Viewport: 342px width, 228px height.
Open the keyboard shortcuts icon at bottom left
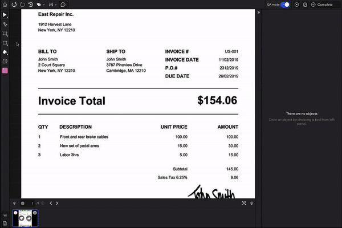coord(5,215)
